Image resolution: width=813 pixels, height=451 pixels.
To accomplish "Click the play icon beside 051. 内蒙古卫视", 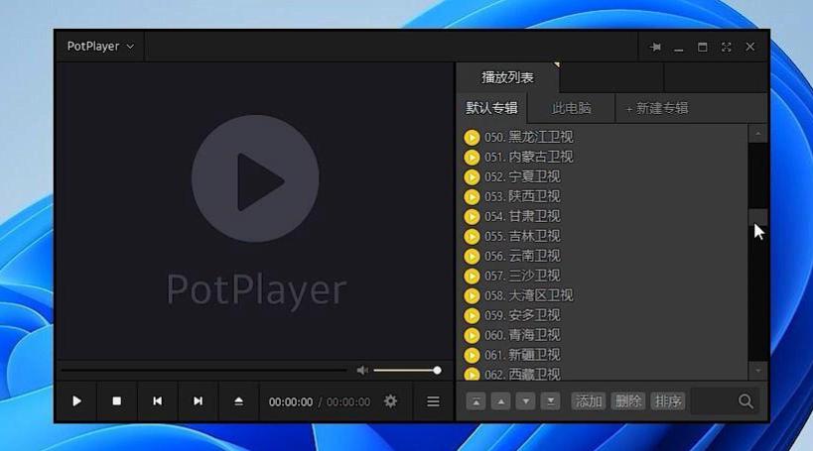I will click(472, 157).
